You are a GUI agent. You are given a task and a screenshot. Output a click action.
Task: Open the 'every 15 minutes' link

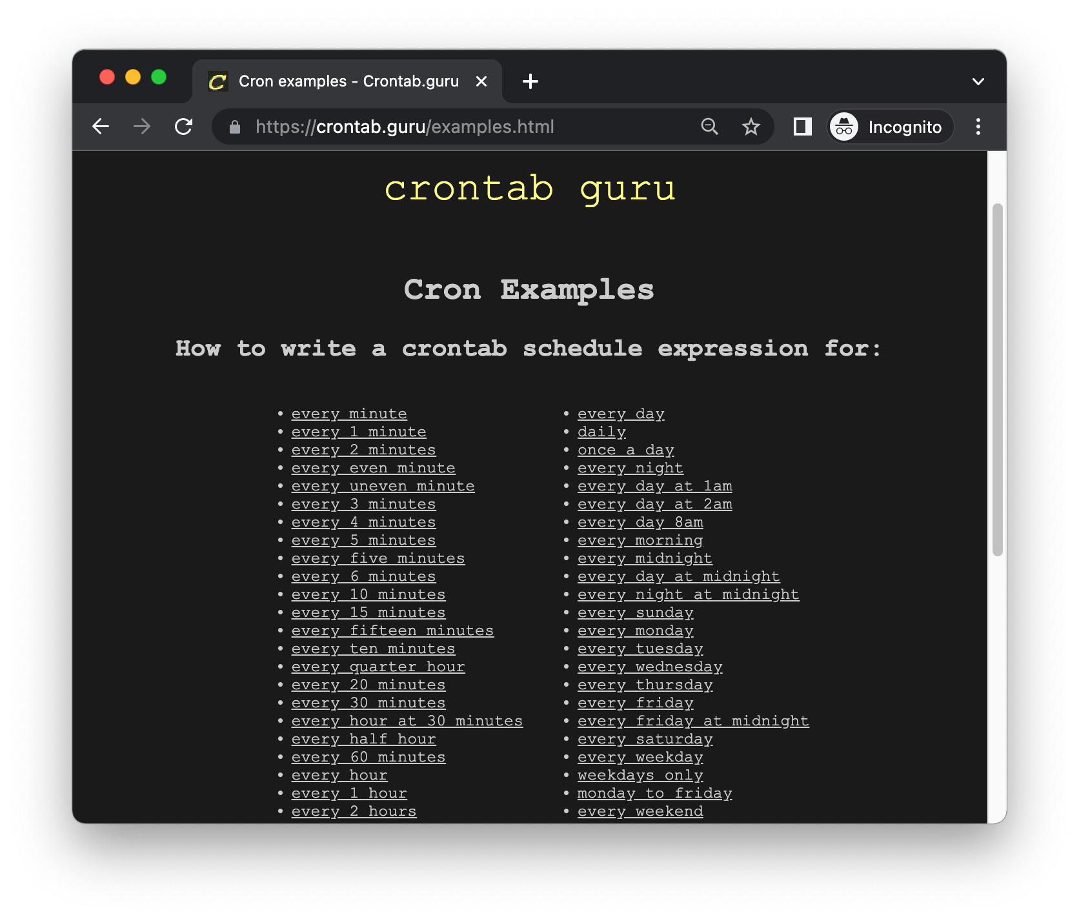tap(368, 612)
